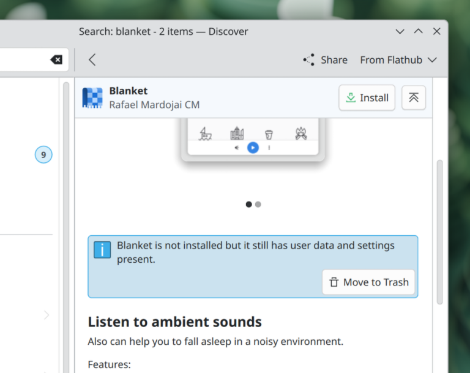The width and height of the screenshot is (470, 373).
Task: Click the Listen to ambient sounds heading
Action: pyautogui.click(x=175, y=322)
